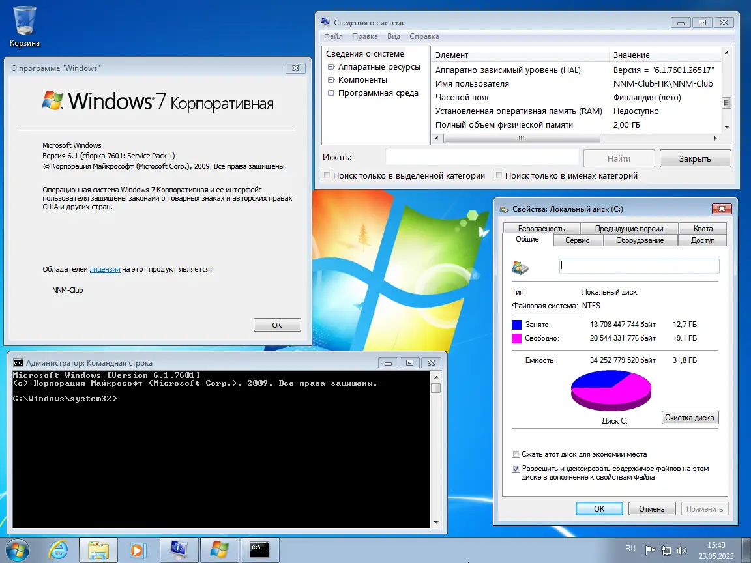Click the disk label name field
The height and width of the screenshot is (563, 751).
(640, 266)
